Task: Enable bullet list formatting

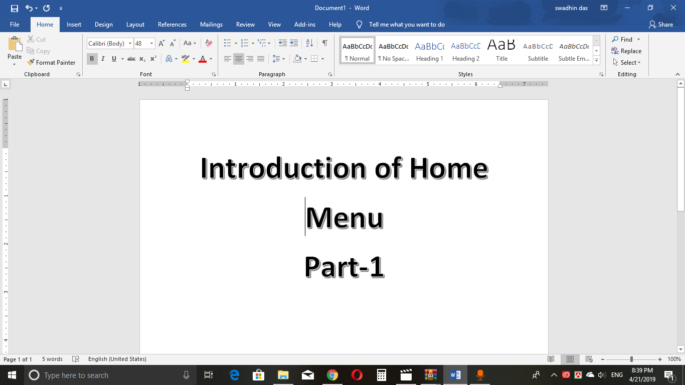Action: click(x=228, y=43)
